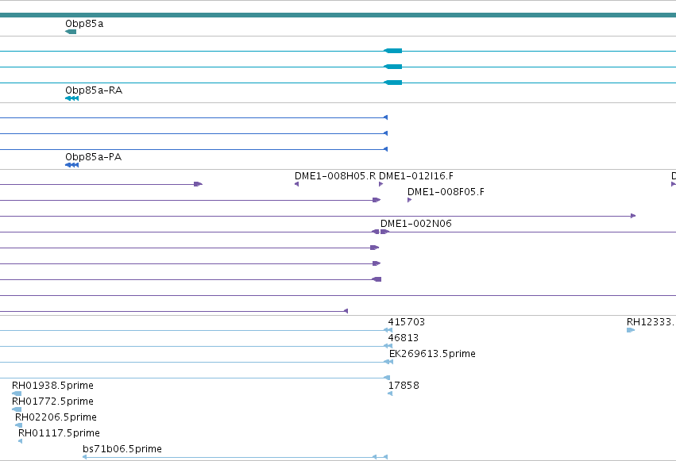Click the DME1-008F05.F arrow marker
Viewport: 676px width, 461px height.
coord(410,200)
